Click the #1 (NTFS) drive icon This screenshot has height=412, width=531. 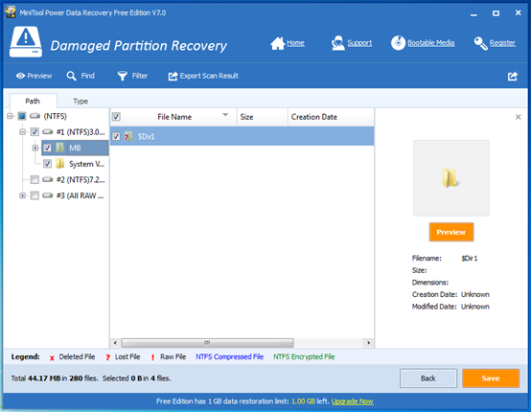tap(47, 131)
